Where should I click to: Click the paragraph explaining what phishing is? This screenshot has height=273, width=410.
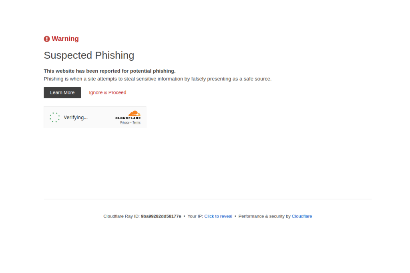pyautogui.click(x=157, y=79)
